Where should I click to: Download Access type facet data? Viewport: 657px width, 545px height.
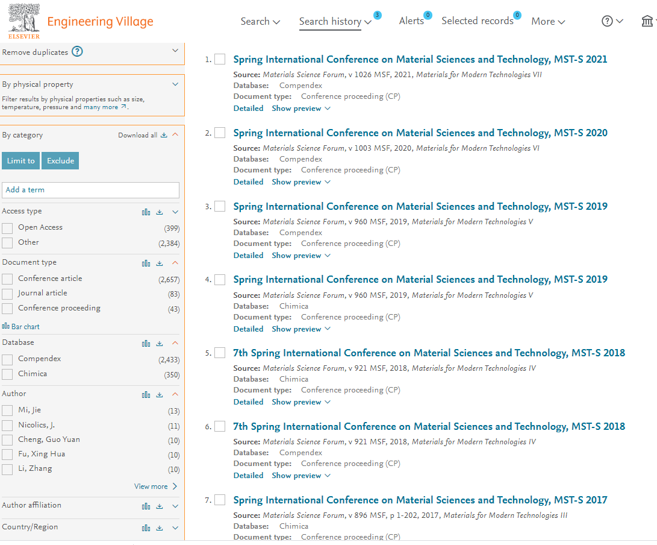click(x=160, y=212)
